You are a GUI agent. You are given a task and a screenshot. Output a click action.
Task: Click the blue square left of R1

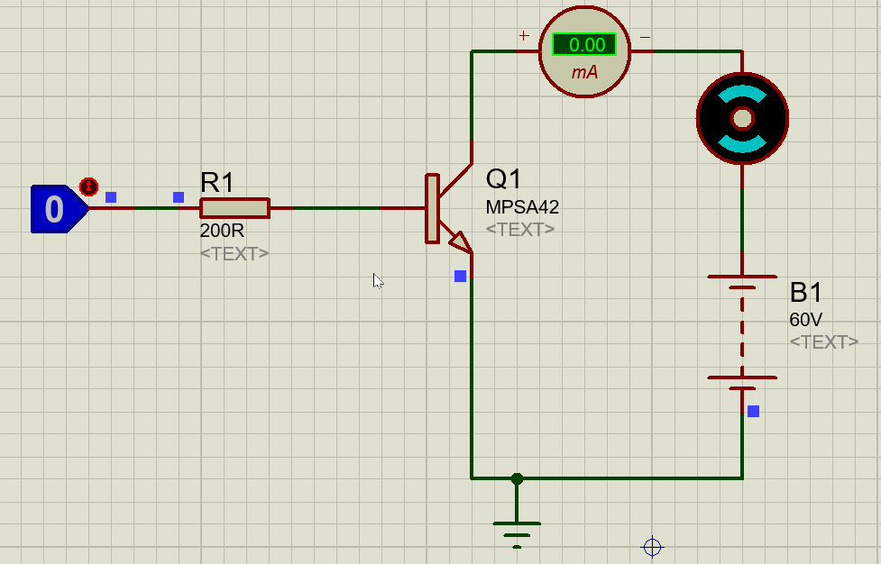tap(177, 196)
